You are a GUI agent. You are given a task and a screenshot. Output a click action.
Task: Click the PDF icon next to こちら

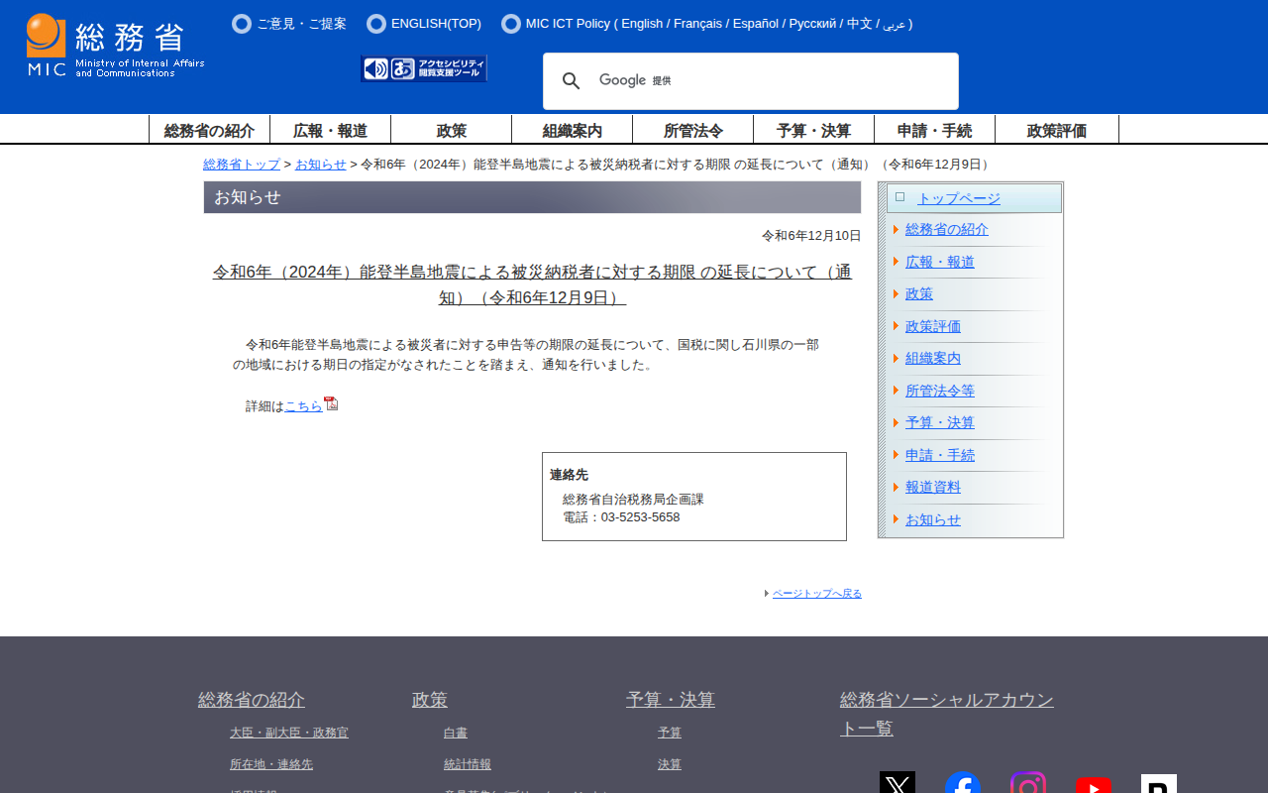pyautogui.click(x=331, y=403)
